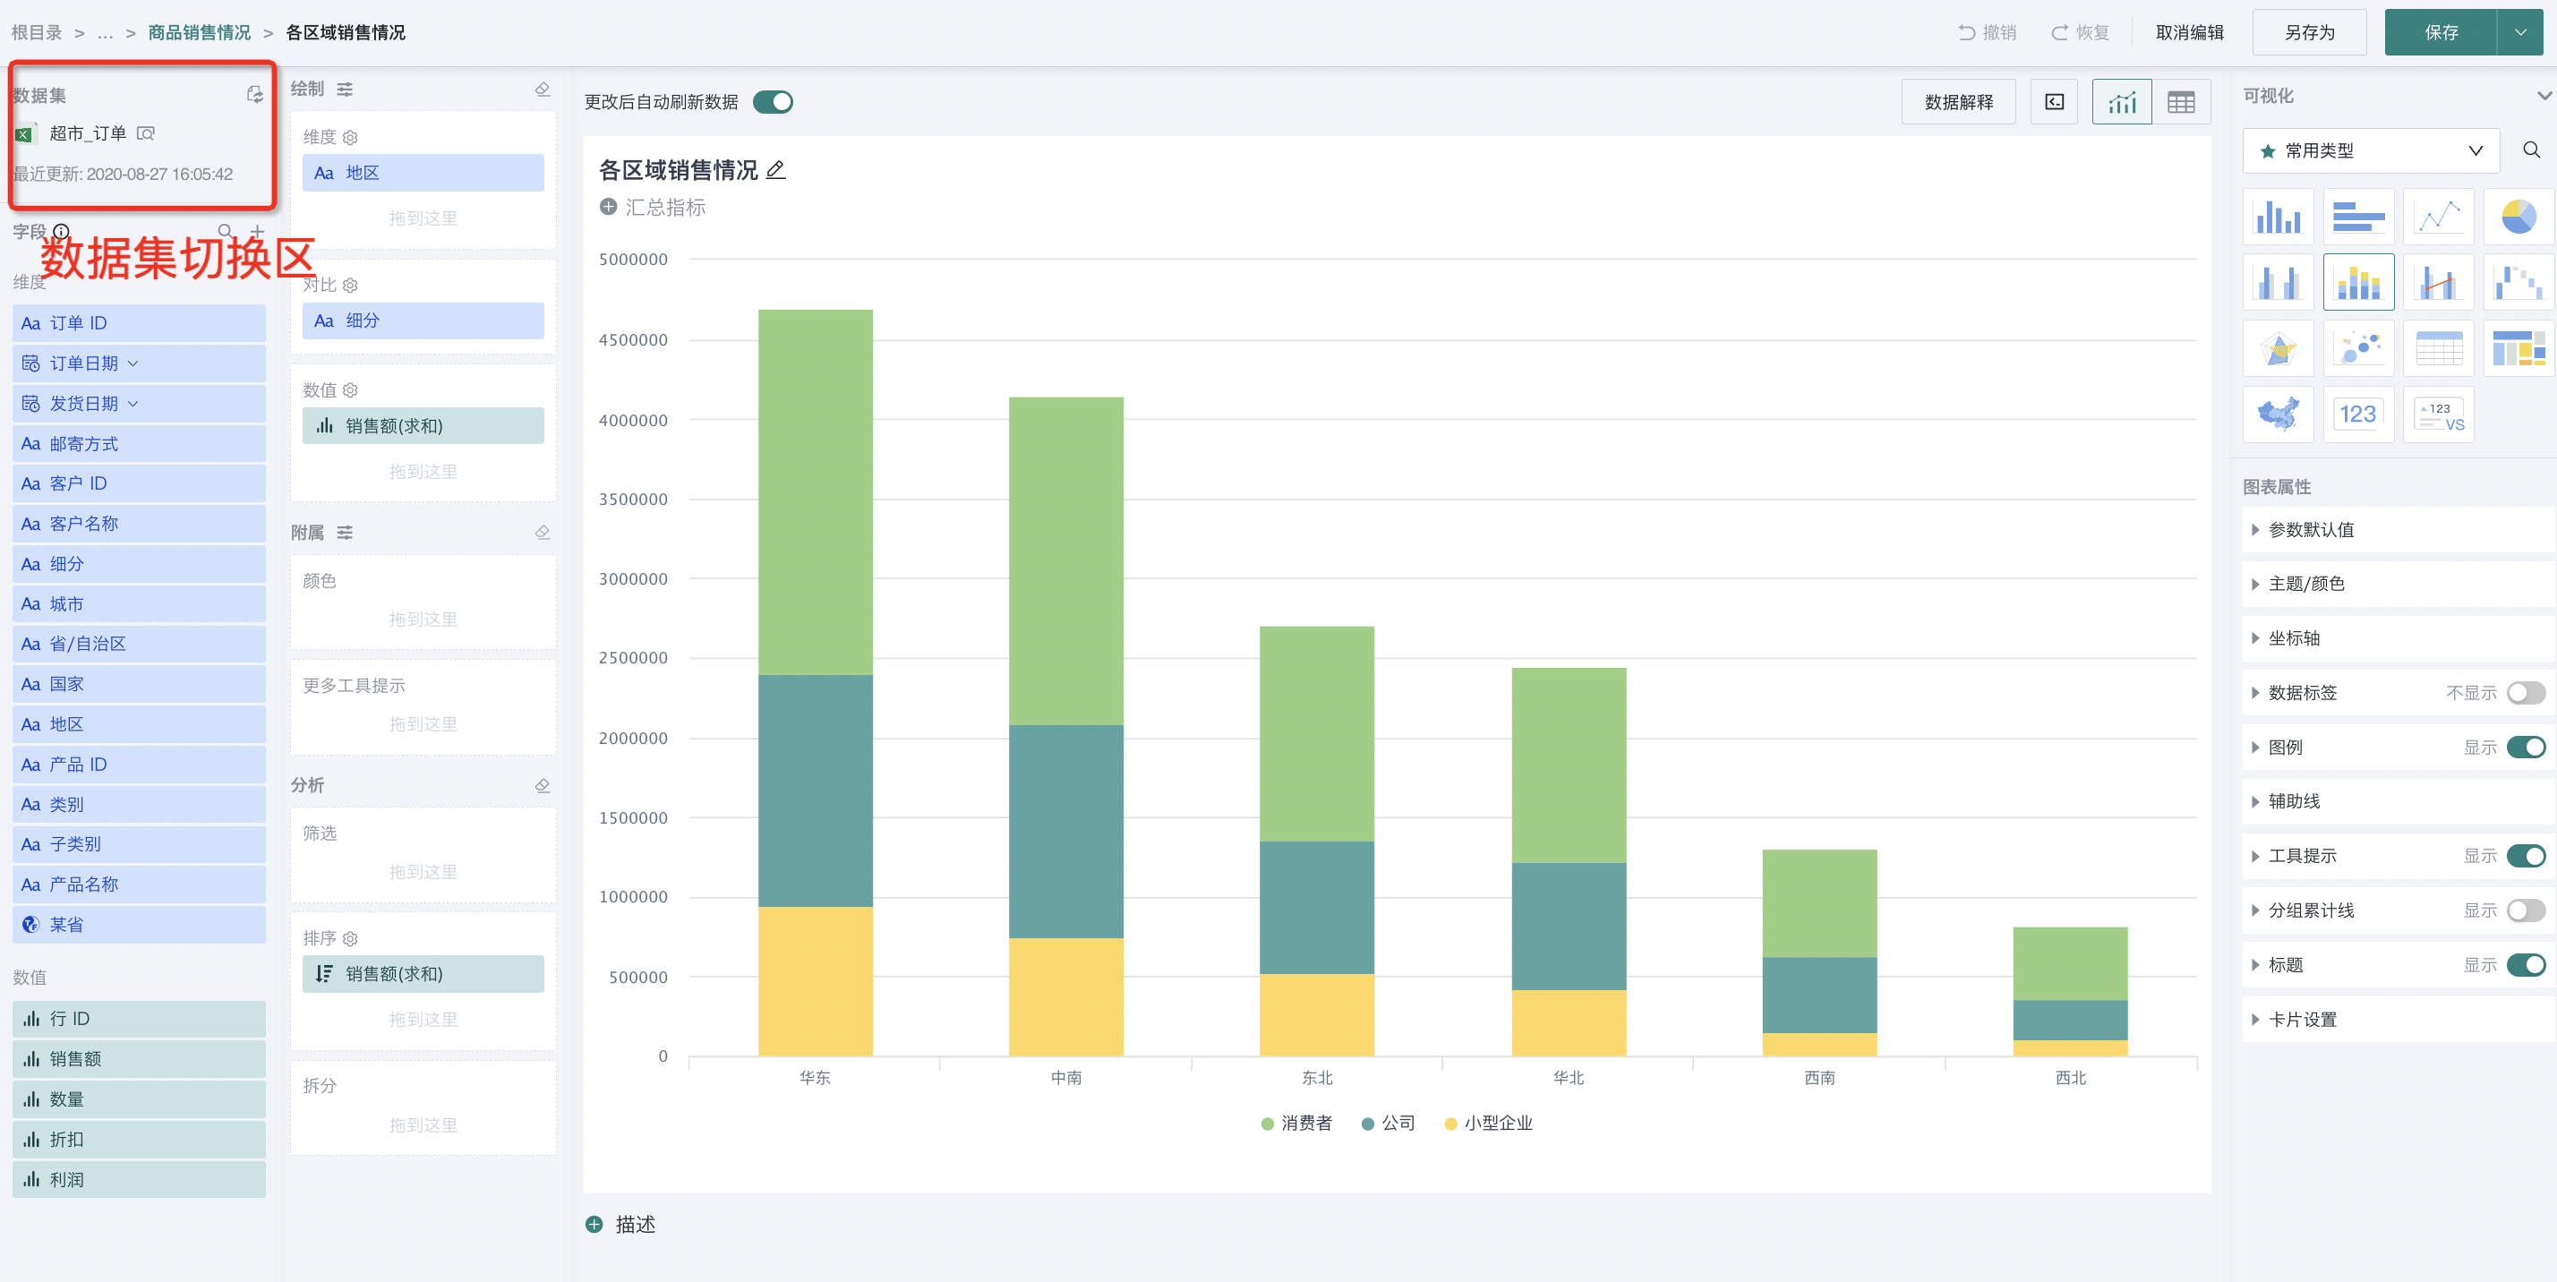Click the dataset refresh/switch icon
The height and width of the screenshot is (1282, 2557).
pyautogui.click(x=255, y=94)
